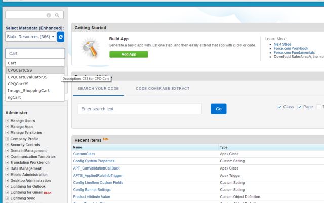Image resolution: width=324 pixels, height=203 pixels.
Task: Switch to the Code Coverage Extract tab
Action: (x=162, y=89)
